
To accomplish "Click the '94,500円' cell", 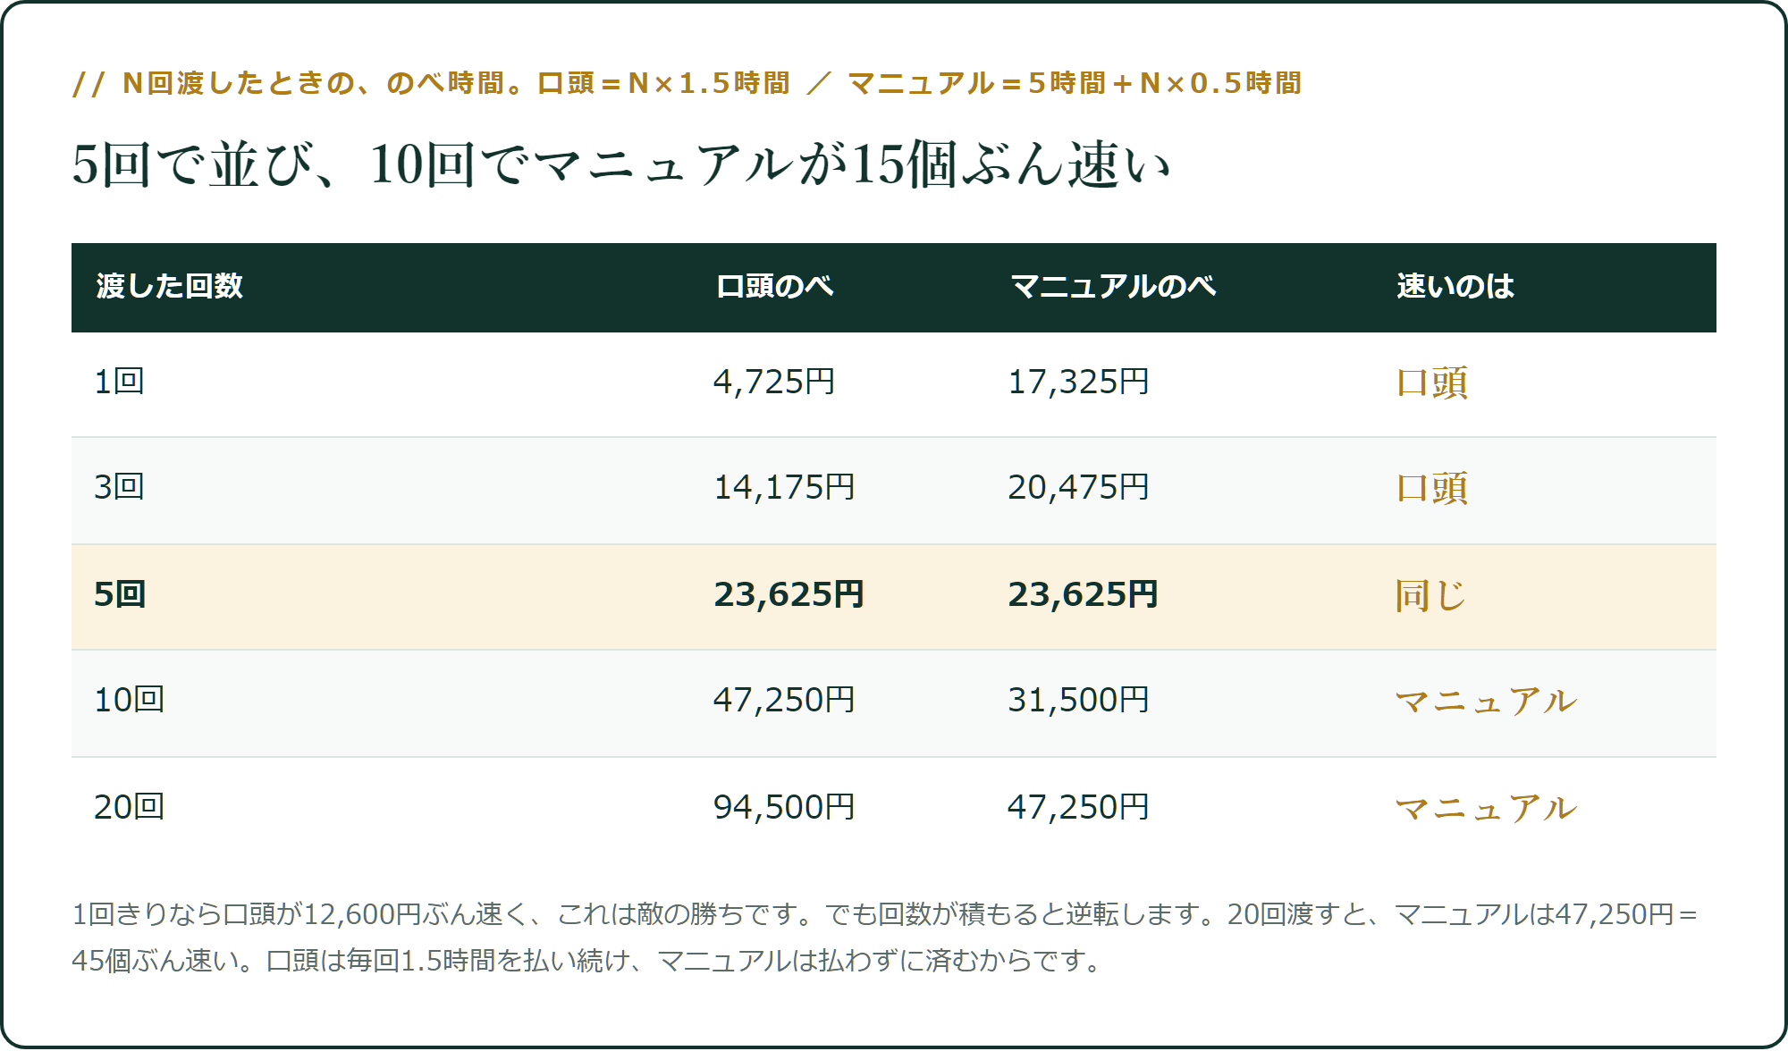I will click(784, 807).
